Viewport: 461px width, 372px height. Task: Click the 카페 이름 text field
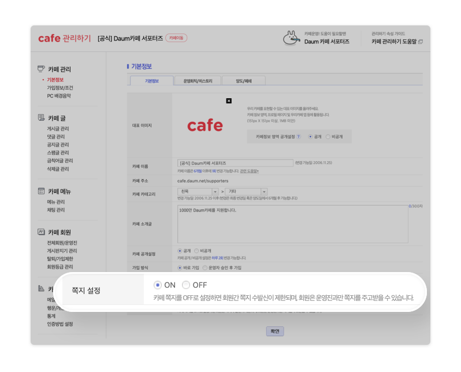click(x=235, y=163)
